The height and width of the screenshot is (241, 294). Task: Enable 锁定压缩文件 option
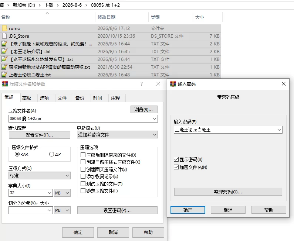(x=83, y=191)
